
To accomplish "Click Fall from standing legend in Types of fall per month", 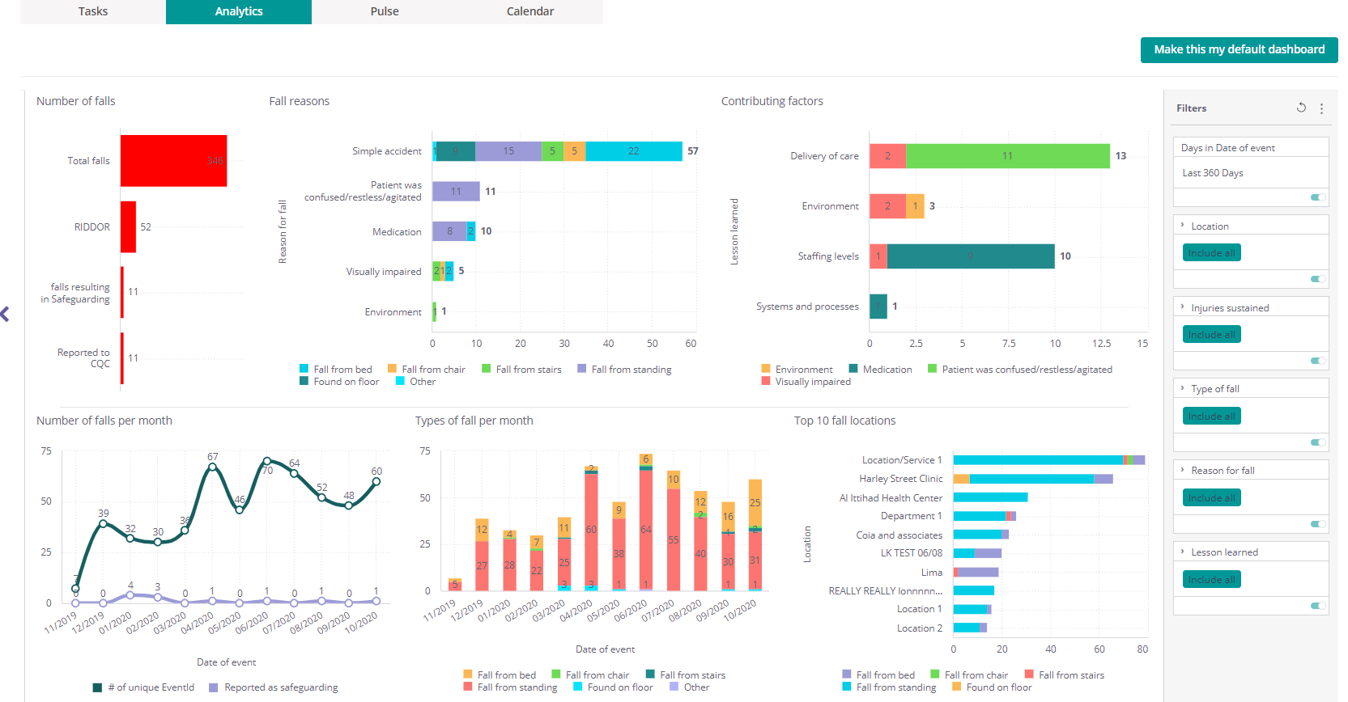I will point(511,687).
